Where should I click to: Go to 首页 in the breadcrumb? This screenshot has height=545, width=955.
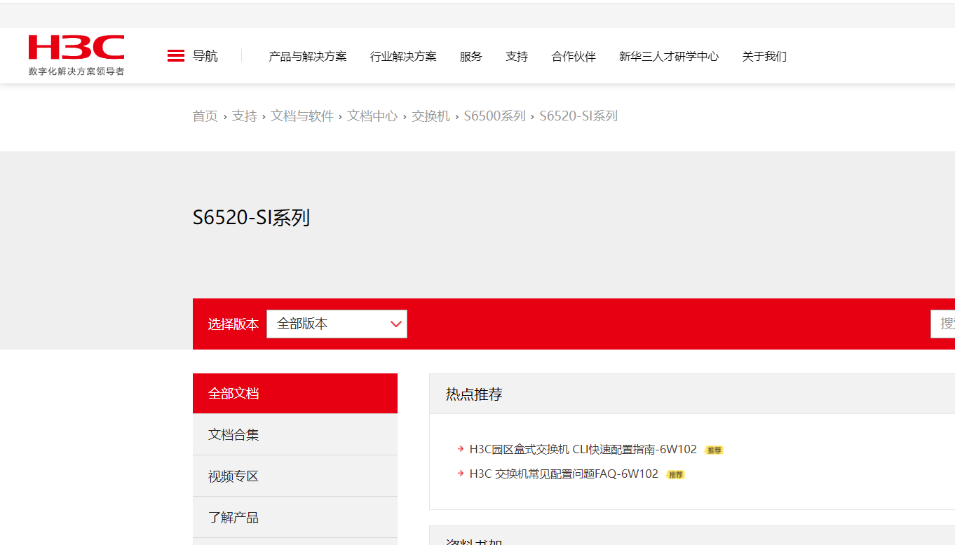(205, 116)
